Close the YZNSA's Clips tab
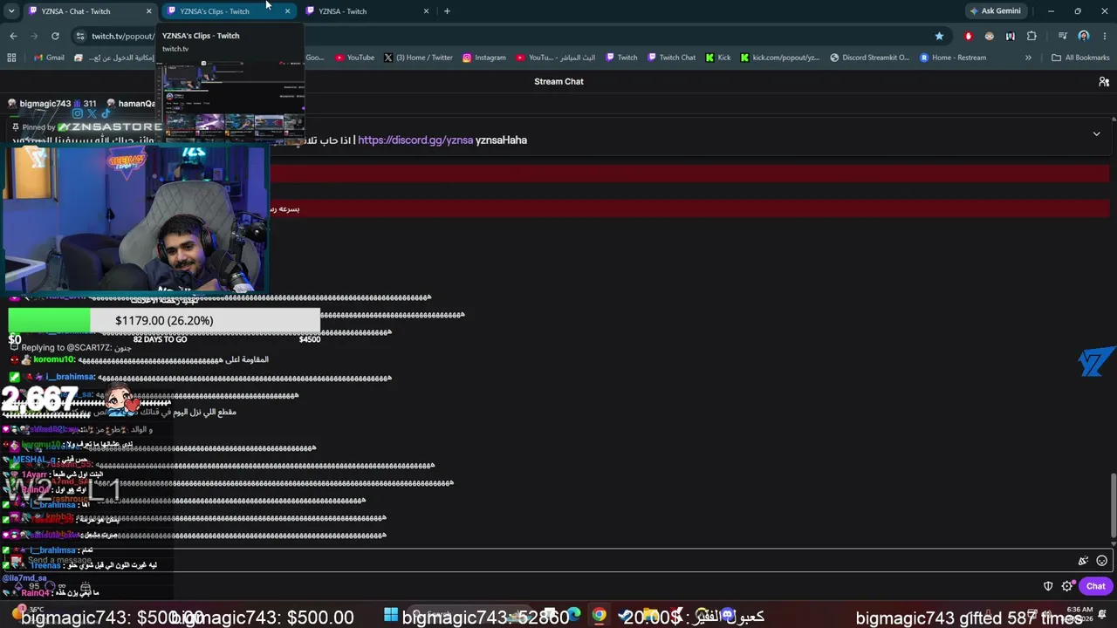This screenshot has width=1117, height=628. point(287,11)
